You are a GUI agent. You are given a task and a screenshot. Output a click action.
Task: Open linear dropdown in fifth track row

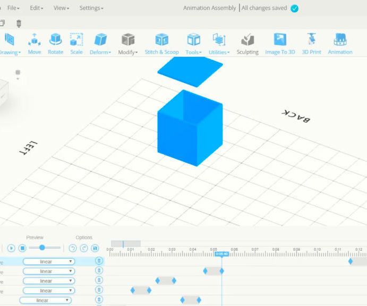pyautogui.click(x=45, y=300)
